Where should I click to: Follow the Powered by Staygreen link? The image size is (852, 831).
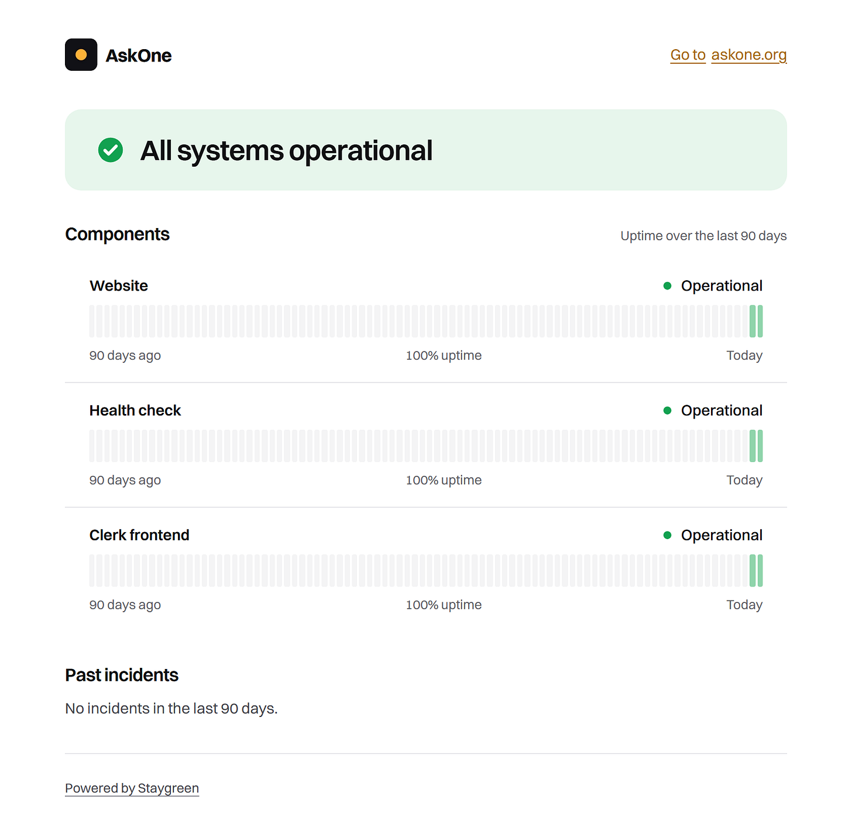pos(132,788)
